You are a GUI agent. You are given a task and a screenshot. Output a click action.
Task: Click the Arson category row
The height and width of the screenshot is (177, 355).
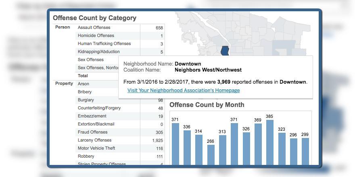97,84
